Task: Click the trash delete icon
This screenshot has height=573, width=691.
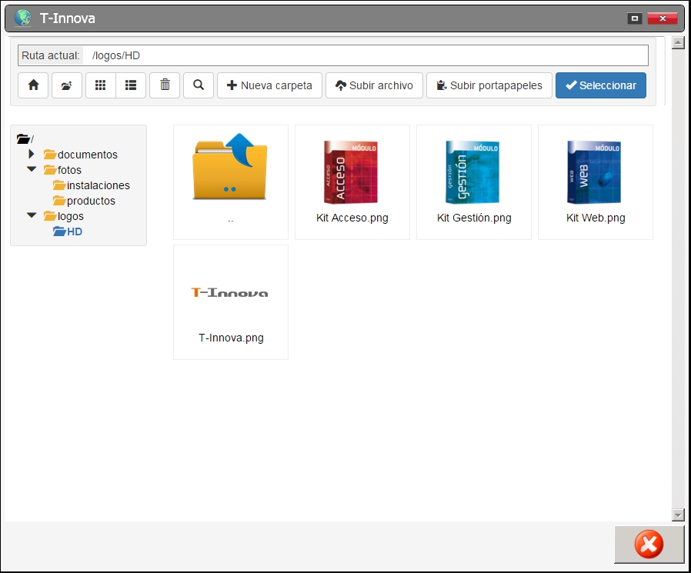Action: click(165, 85)
